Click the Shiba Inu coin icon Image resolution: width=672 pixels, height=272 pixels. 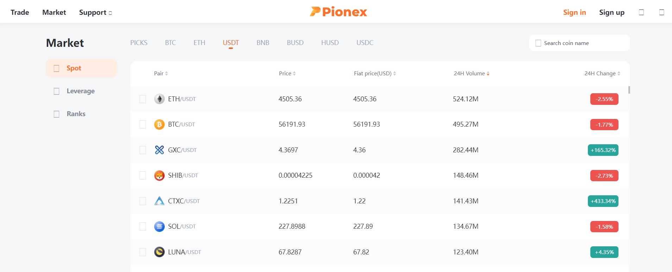click(x=159, y=175)
